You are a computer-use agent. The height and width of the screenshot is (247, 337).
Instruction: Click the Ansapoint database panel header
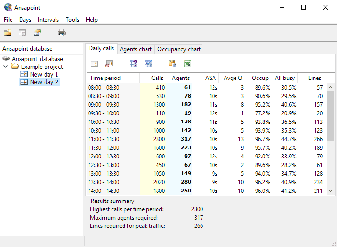tap(27, 49)
